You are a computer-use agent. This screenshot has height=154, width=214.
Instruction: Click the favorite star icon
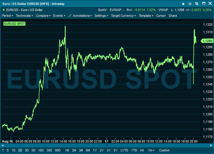(x=183, y=4)
